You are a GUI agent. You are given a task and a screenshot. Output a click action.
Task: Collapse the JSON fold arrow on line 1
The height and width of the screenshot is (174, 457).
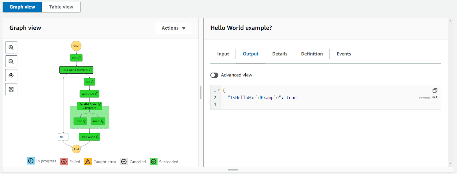(x=219, y=90)
